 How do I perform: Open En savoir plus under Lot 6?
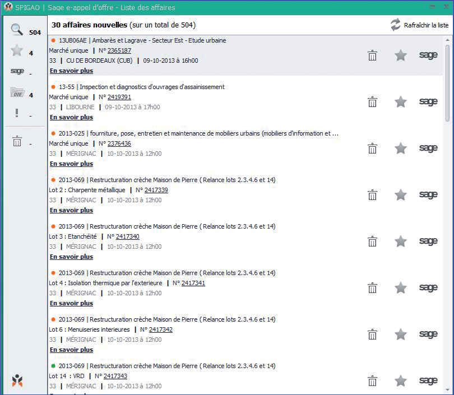(x=72, y=350)
